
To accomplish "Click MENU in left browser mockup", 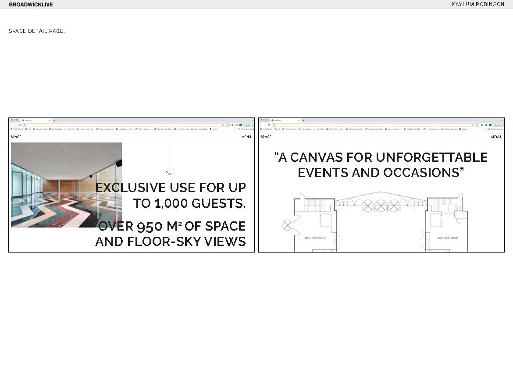I will tap(246, 137).
